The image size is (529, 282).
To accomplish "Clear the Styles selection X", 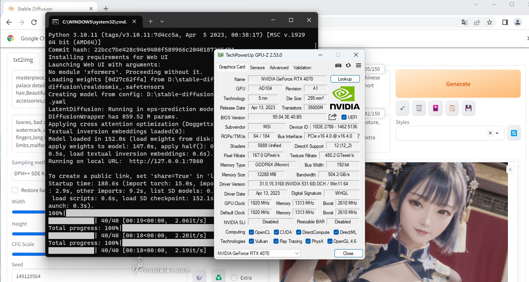I will [490, 133].
